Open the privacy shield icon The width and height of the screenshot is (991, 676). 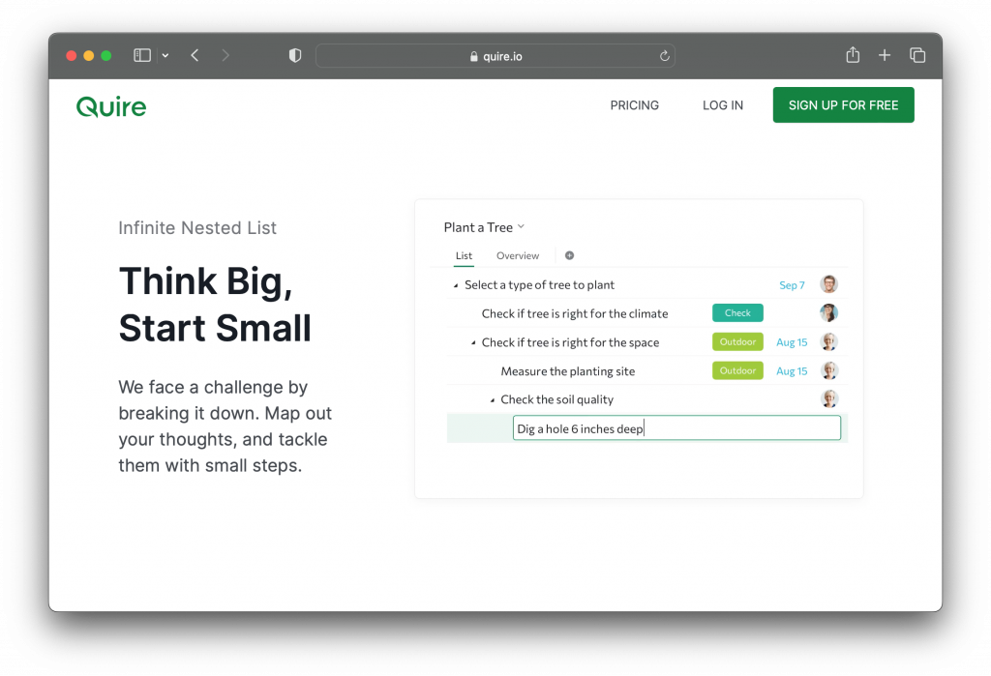(x=295, y=55)
